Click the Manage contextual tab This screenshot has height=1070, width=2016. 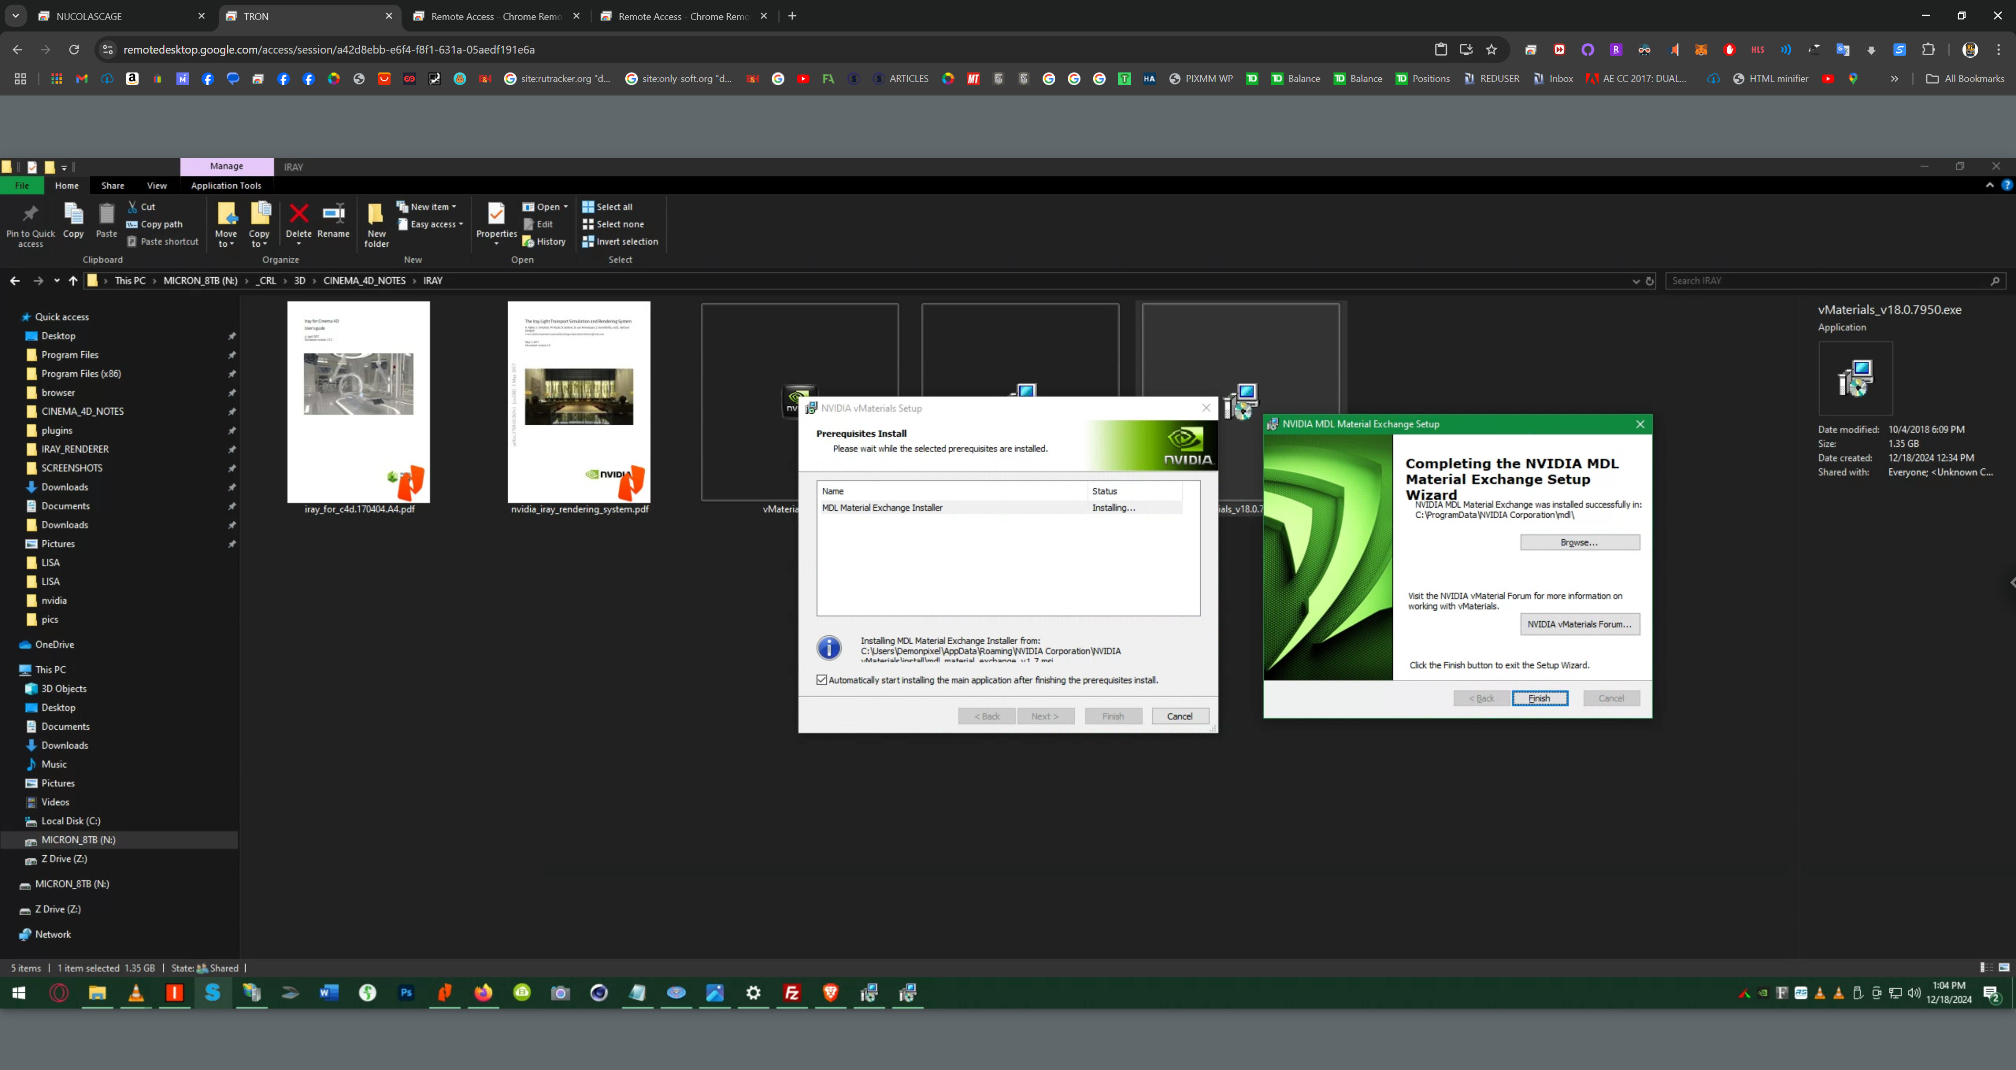point(226,166)
